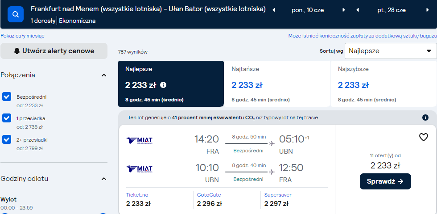Open Pokaż cały miesiąc link
Screen dimensions: 437x214
22,36
